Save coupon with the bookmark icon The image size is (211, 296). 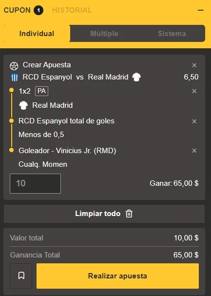click(21, 276)
